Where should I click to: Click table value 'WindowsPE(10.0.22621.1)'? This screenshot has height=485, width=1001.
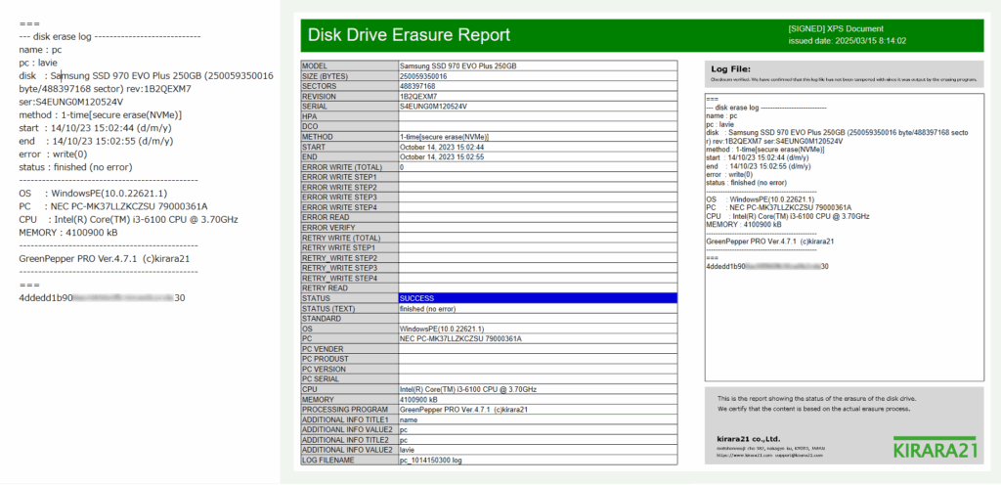pyautogui.click(x=442, y=329)
